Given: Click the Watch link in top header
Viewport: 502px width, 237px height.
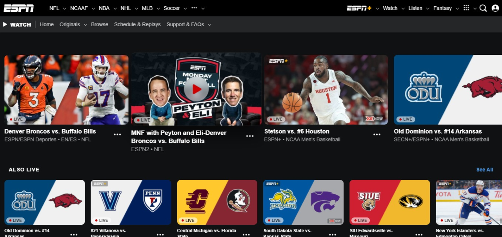Looking at the screenshot, I should (390, 8).
